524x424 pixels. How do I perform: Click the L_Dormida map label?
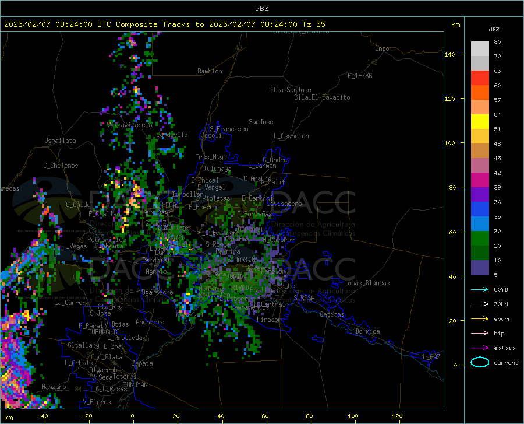click(363, 331)
